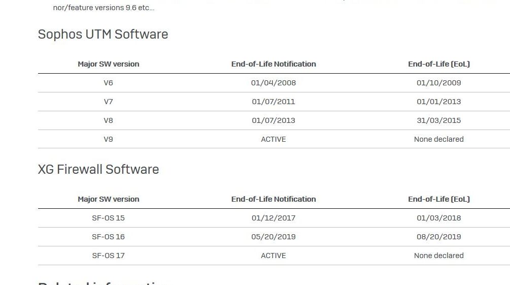Select the V7 version cell
This screenshot has height=285, width=510.
pyautogui.click(x=108, y=102)
